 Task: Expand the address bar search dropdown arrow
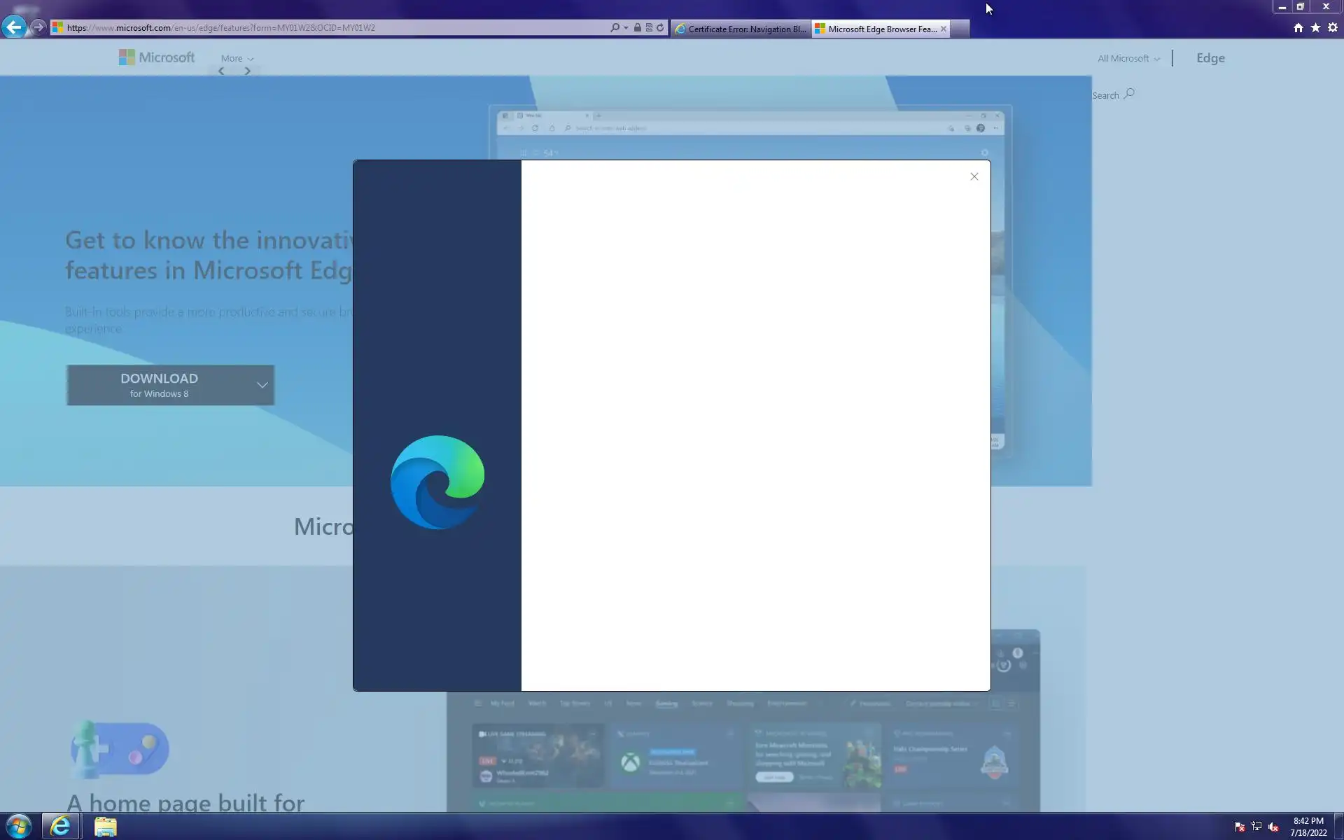tap(626, 28)
